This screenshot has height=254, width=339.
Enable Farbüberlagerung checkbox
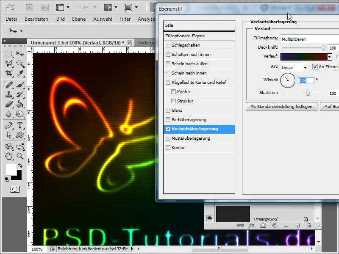(x=168, y=120)
